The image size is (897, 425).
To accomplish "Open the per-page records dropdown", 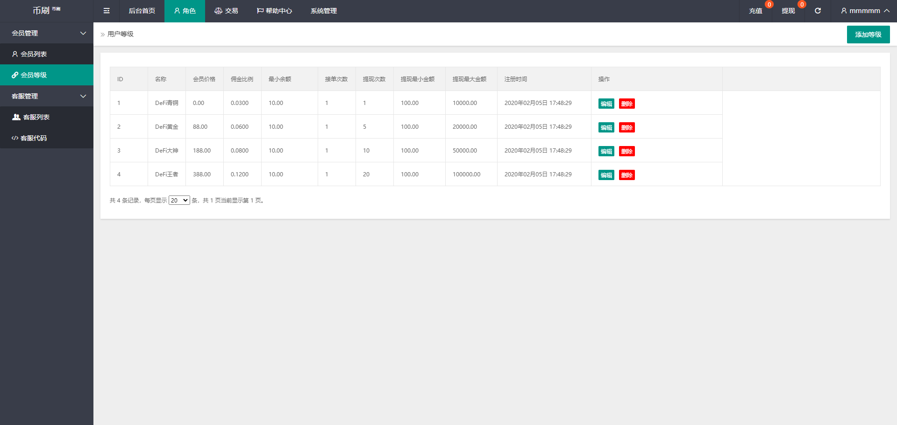I will [x=179, y=200].
